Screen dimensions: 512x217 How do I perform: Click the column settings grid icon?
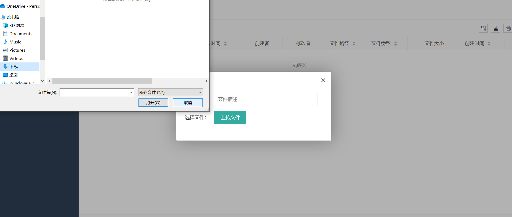[x=483, y=28]
